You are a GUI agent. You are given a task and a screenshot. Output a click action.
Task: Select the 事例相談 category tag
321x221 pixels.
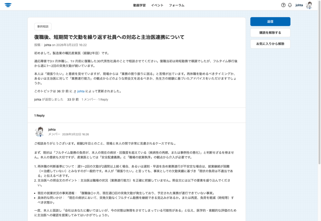click(43, 27)
